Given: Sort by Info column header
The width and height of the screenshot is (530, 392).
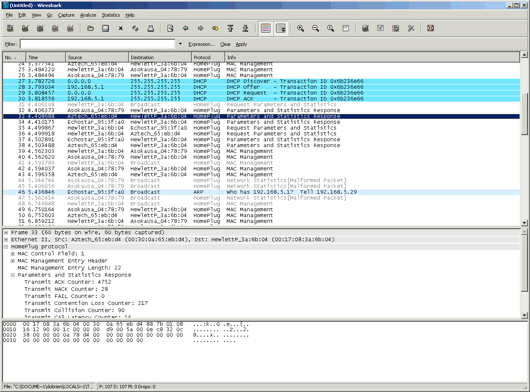Looking at the screenshot, I should click(372, 57).
